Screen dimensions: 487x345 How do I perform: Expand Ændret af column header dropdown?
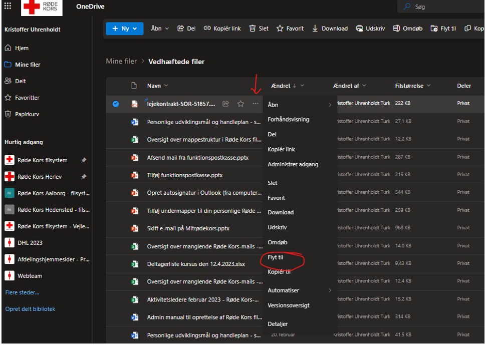(364, 86)
